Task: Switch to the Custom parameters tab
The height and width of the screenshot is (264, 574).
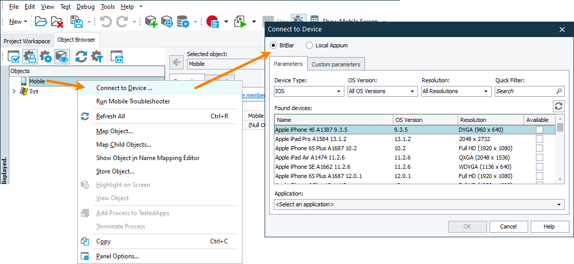Action: click(x=336, y=64)
